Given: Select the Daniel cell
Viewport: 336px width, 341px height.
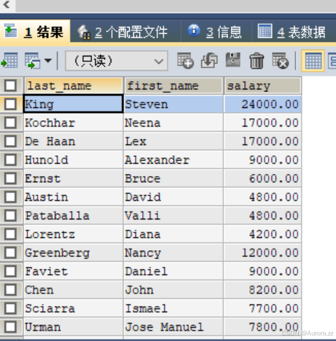Looking at the screenshot, I should coord(173,272).
